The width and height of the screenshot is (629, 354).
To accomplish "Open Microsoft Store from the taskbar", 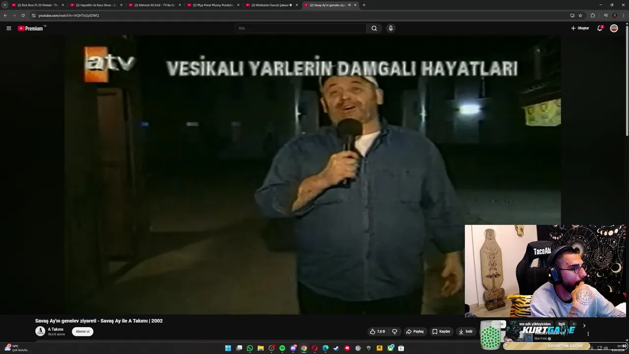I will pyautogui.click(x=401, y=348).
